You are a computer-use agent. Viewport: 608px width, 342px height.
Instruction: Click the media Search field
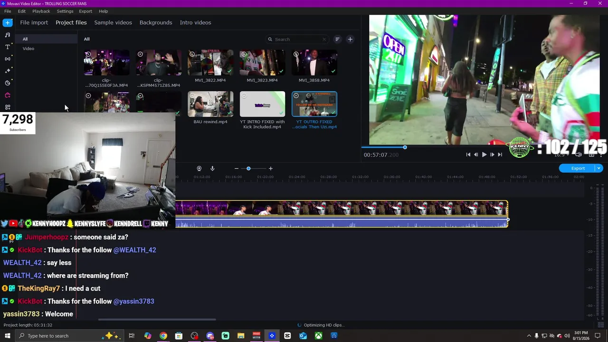point(297,39)
